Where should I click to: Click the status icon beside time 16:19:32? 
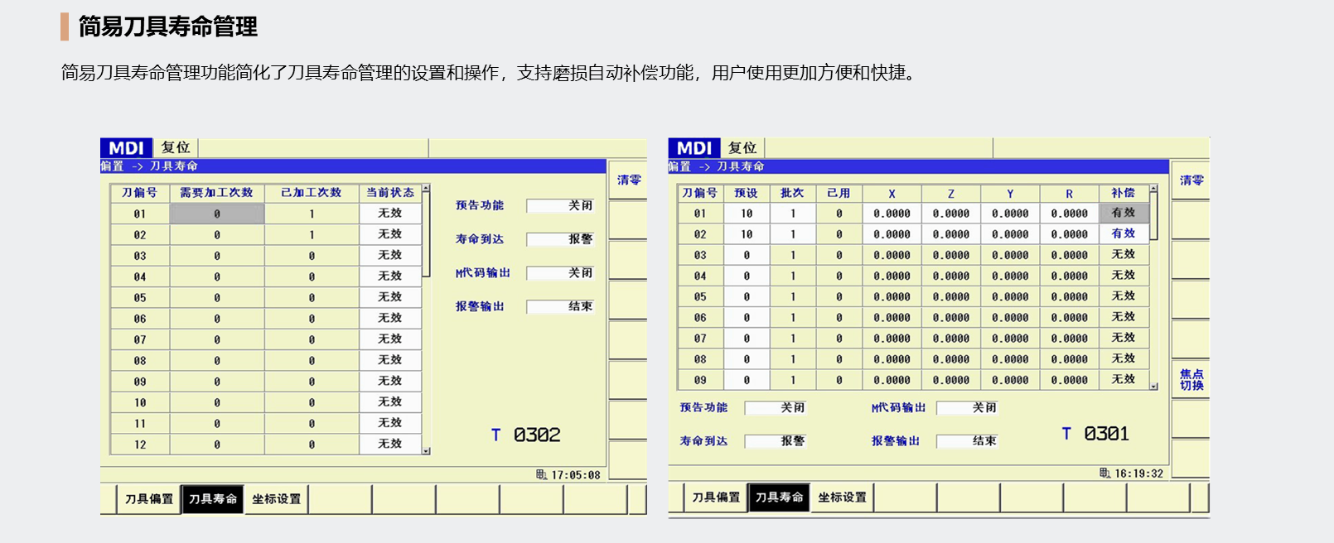[x=1104, y=473]
